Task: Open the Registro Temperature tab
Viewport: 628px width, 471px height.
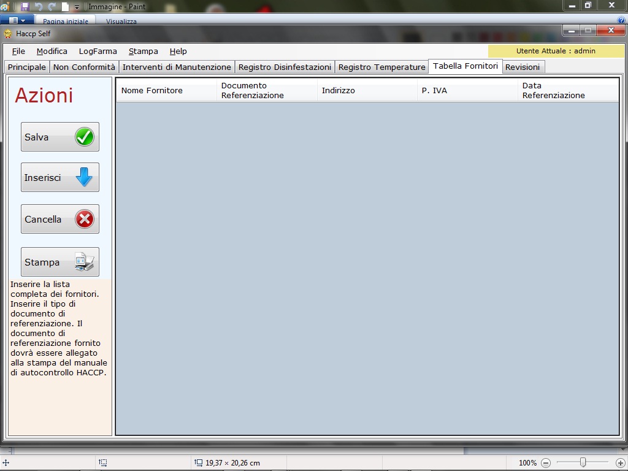Action: [381, 67]
